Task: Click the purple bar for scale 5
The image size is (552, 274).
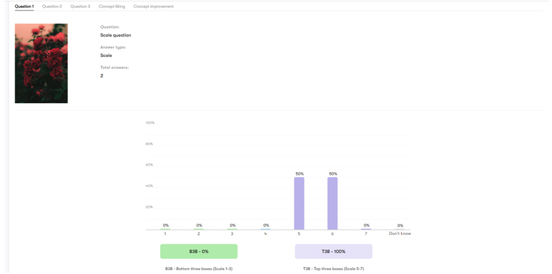Action: (299, 203)
